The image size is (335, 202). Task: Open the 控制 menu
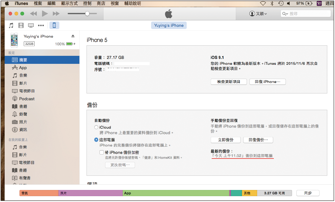87,3
